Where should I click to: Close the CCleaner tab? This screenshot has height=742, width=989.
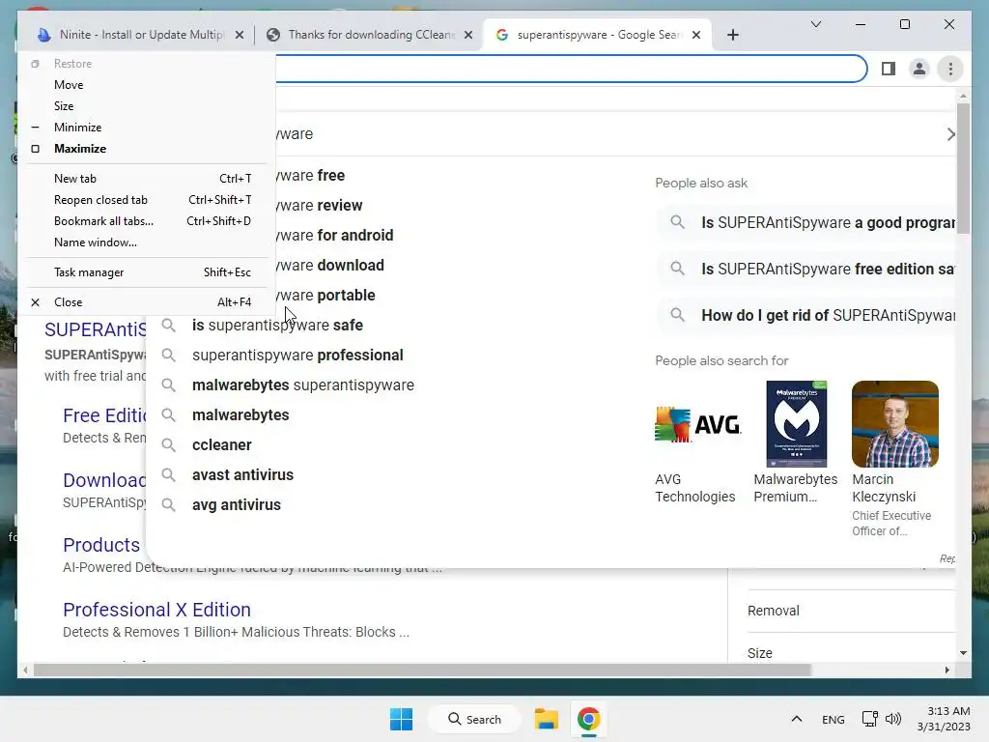tap(468, 36)
